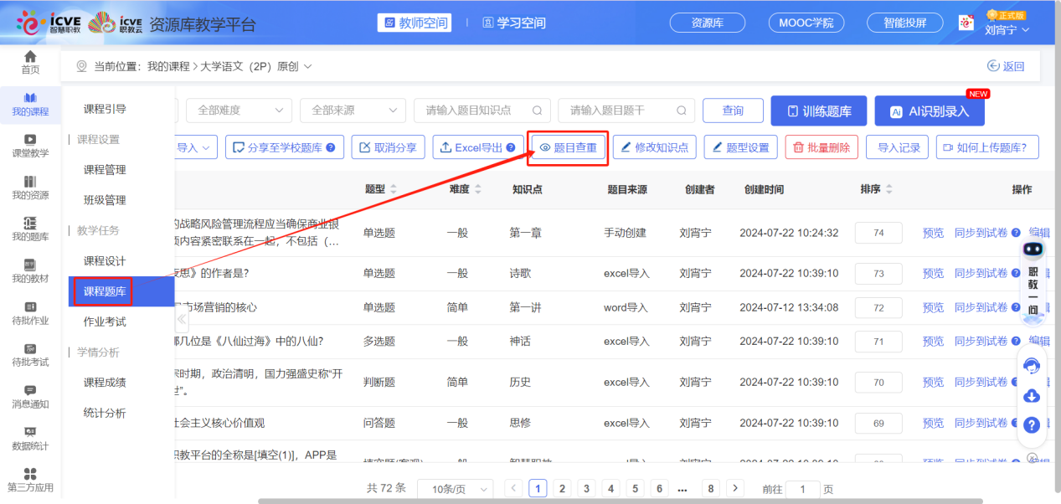This screenshot has width=1061, height=504.
Task: Open 课堂教学 from the left sidebar
Action: click(30, 140)
